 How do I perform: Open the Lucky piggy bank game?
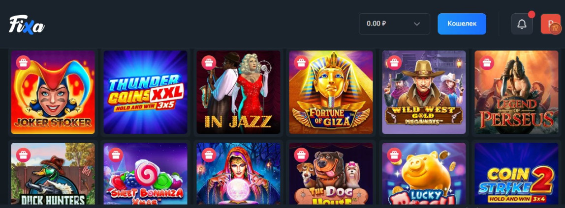pyautogui.click(x=424, y=174)
